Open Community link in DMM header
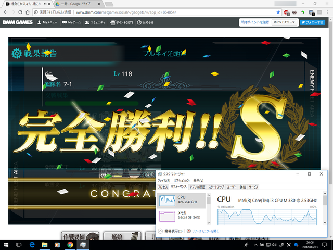333x250 pixels. click(x=95, y=22)
